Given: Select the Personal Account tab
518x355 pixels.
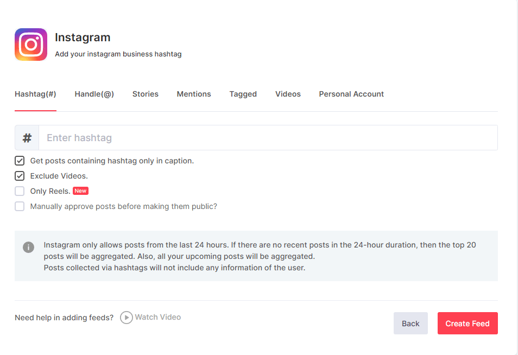Looking at the screenshot, I should pyautogui.click(x=351, y=94).
